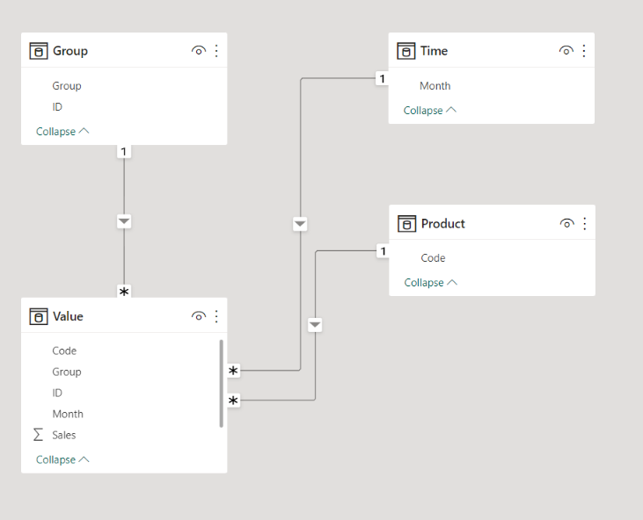The height and width of the screenshot is (520, 643).
Task: Click the Value table header title
Action: (68, 316)
